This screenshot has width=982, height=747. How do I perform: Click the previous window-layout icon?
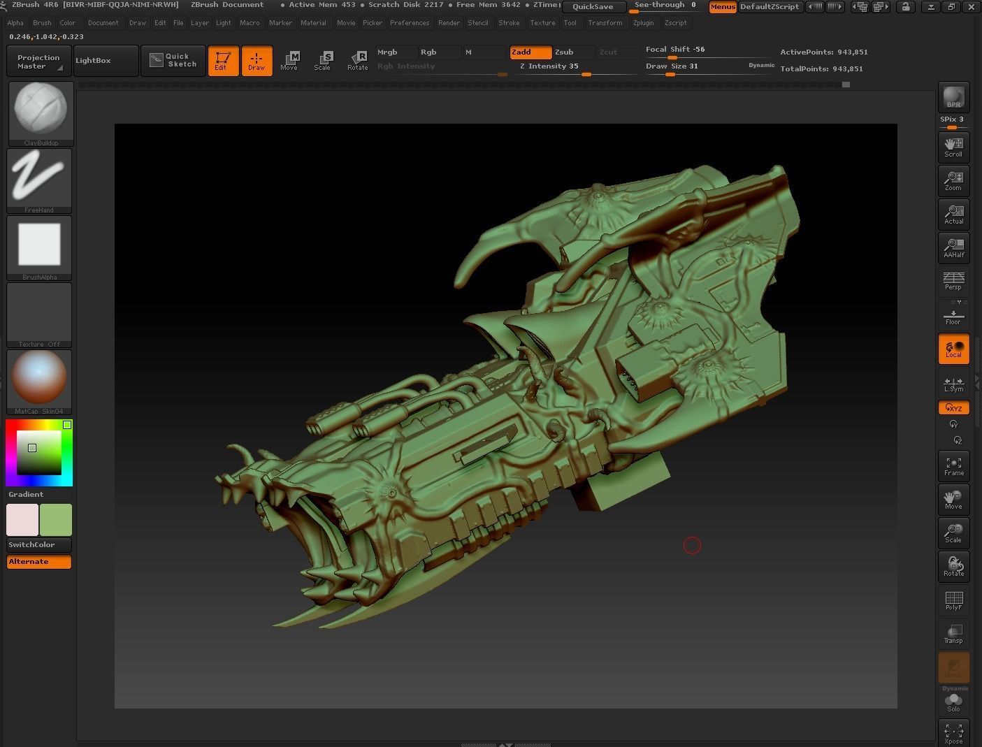pyautogui.click(x=861, y=7)
